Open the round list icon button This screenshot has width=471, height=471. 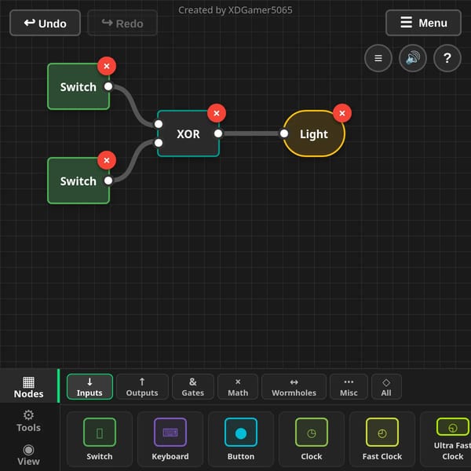click(378, 58)
